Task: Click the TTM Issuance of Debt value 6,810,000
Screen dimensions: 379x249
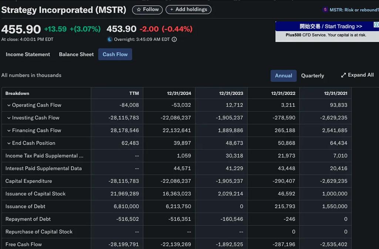Action: pos(126,206)
